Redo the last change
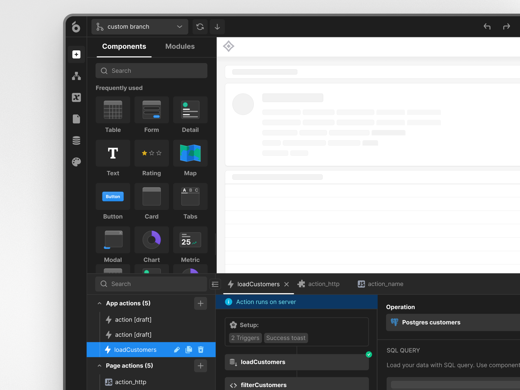This screenshot has width=520, height=390. pyautogui.click(x=506, y=27)
